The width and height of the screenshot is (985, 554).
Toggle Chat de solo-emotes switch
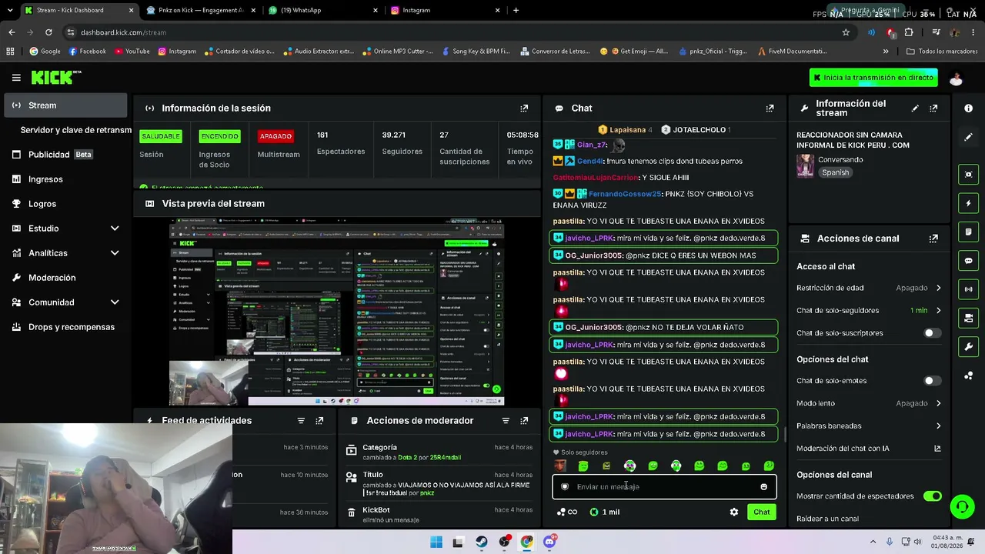coord(932,381)
